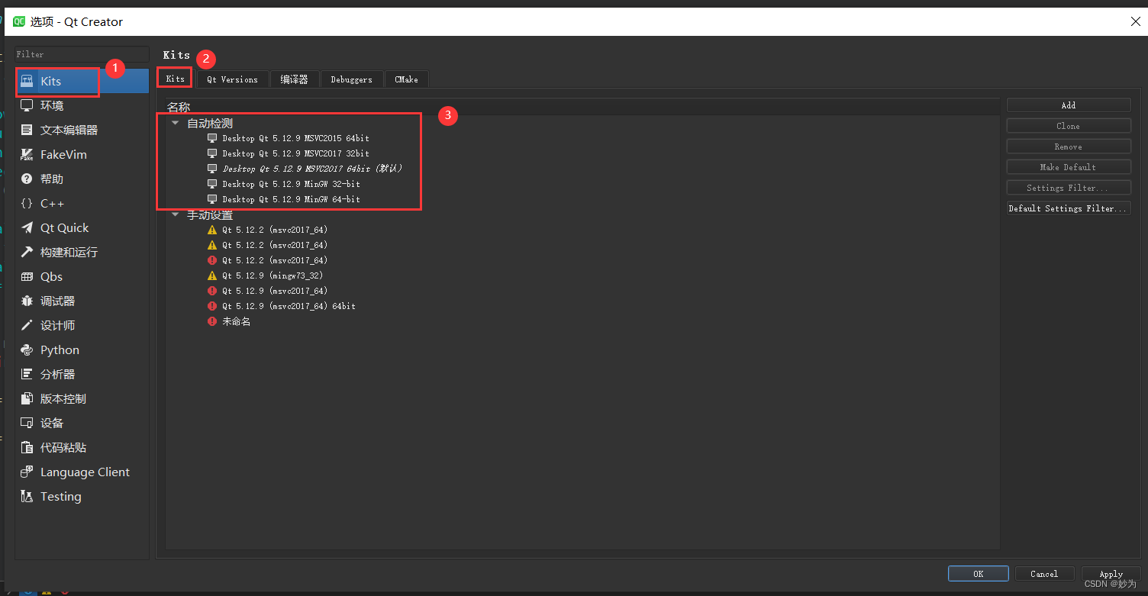Screen dimensions: 1148x596
Task: Open the 文本编辑器 category icon
Action: [x=27, y=130]
